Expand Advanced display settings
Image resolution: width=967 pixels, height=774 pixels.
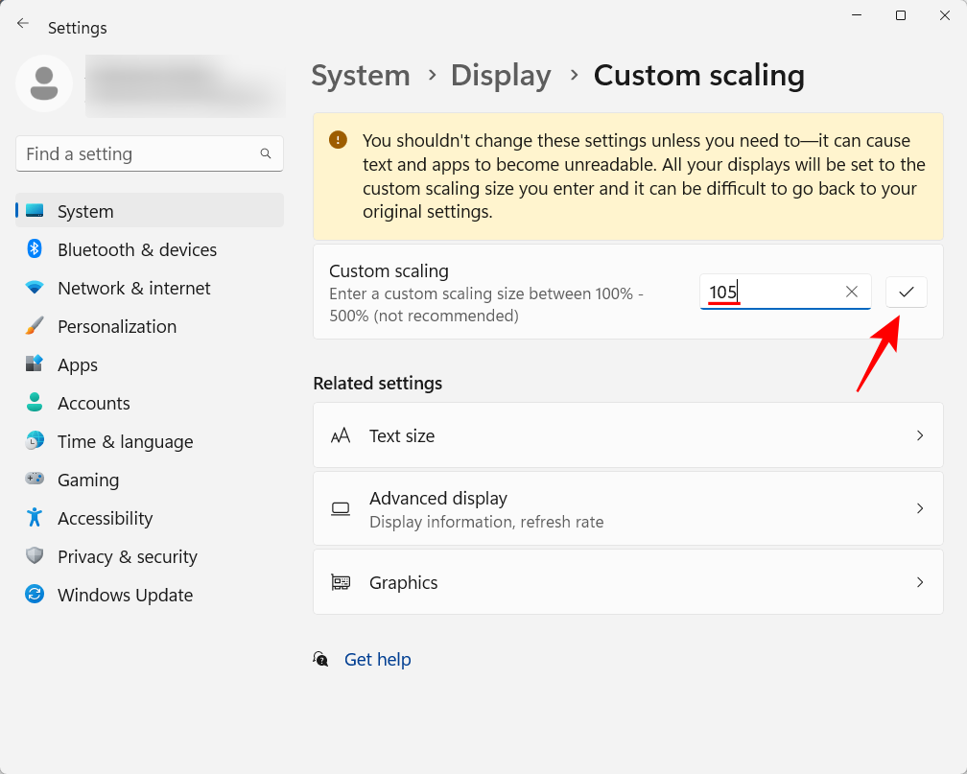click(x=628, y=508)
